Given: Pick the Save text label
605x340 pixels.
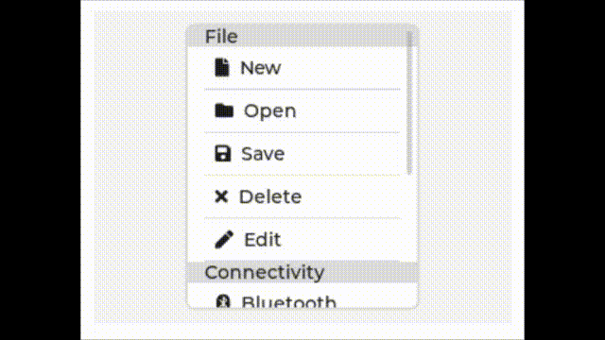Looking at the screenshot, I should coord(263,154).
